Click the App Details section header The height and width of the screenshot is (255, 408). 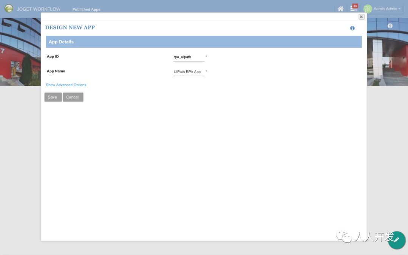[204, 42]
